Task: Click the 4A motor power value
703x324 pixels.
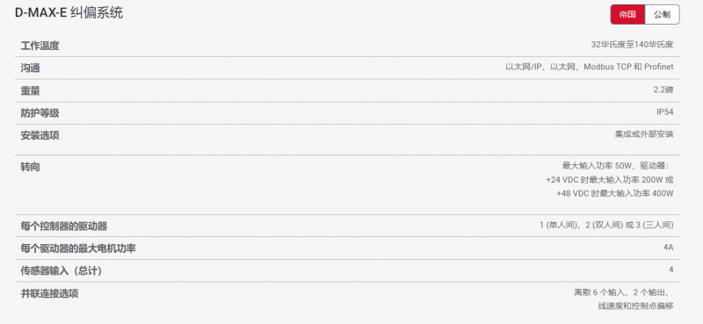Action: pyautogui.click(x=669, y=247)
